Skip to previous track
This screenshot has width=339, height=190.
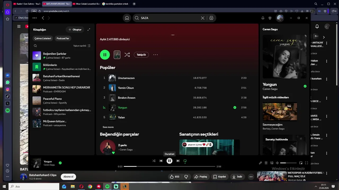tap(161, 161)
